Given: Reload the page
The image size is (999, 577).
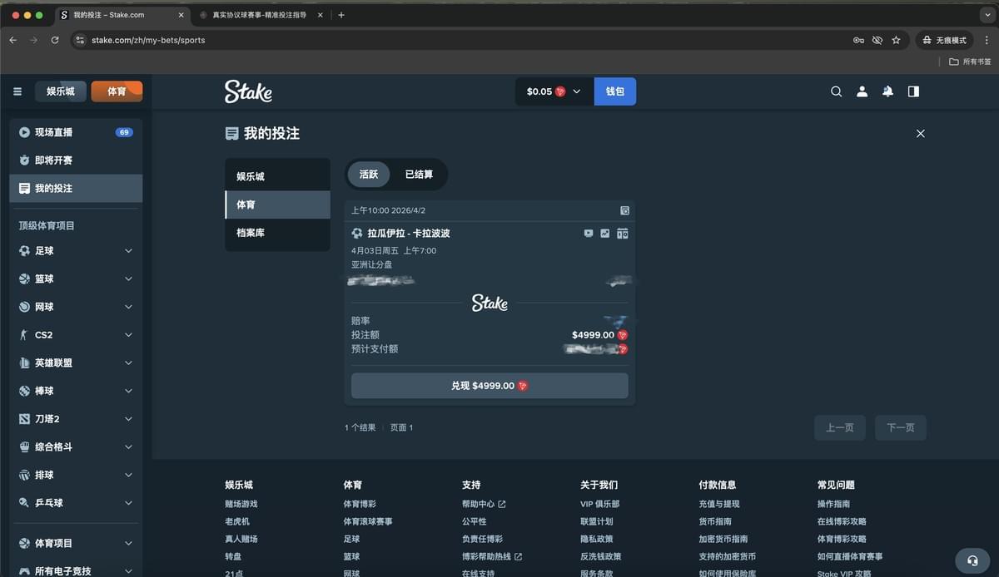Looking at the screenshot, I should [x=55, y=40].
